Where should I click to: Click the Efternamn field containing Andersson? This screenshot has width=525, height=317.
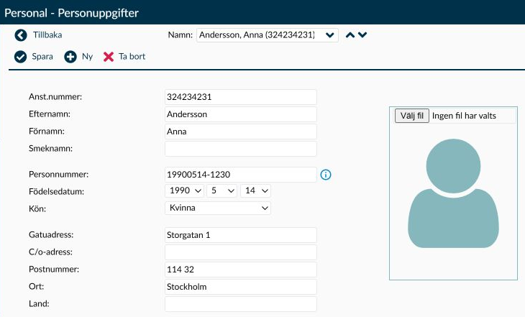click(x=241, y=114)
